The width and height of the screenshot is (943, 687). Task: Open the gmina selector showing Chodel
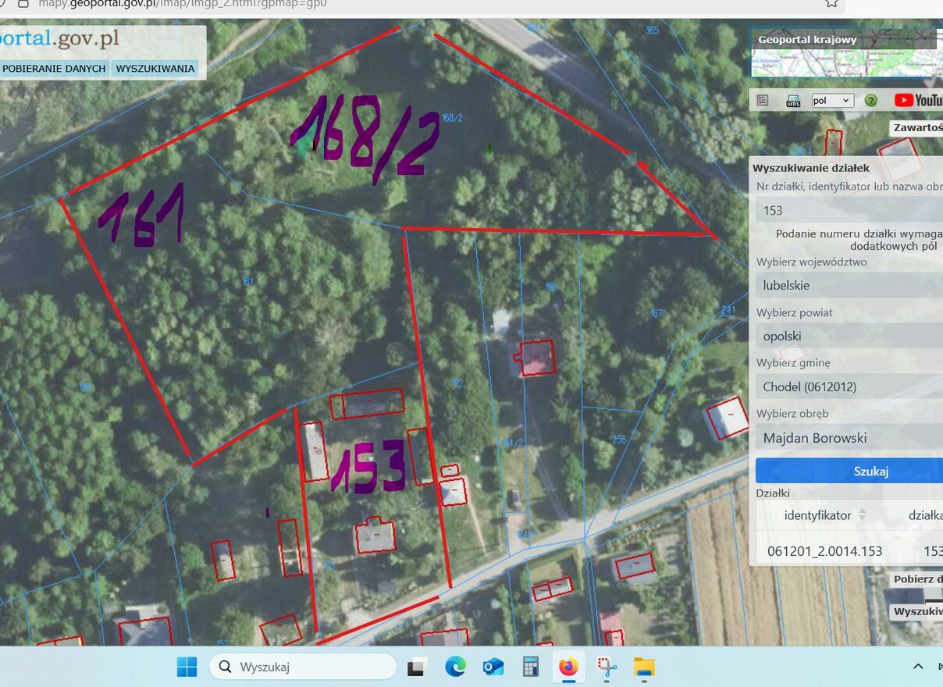(x=849, y=386)
